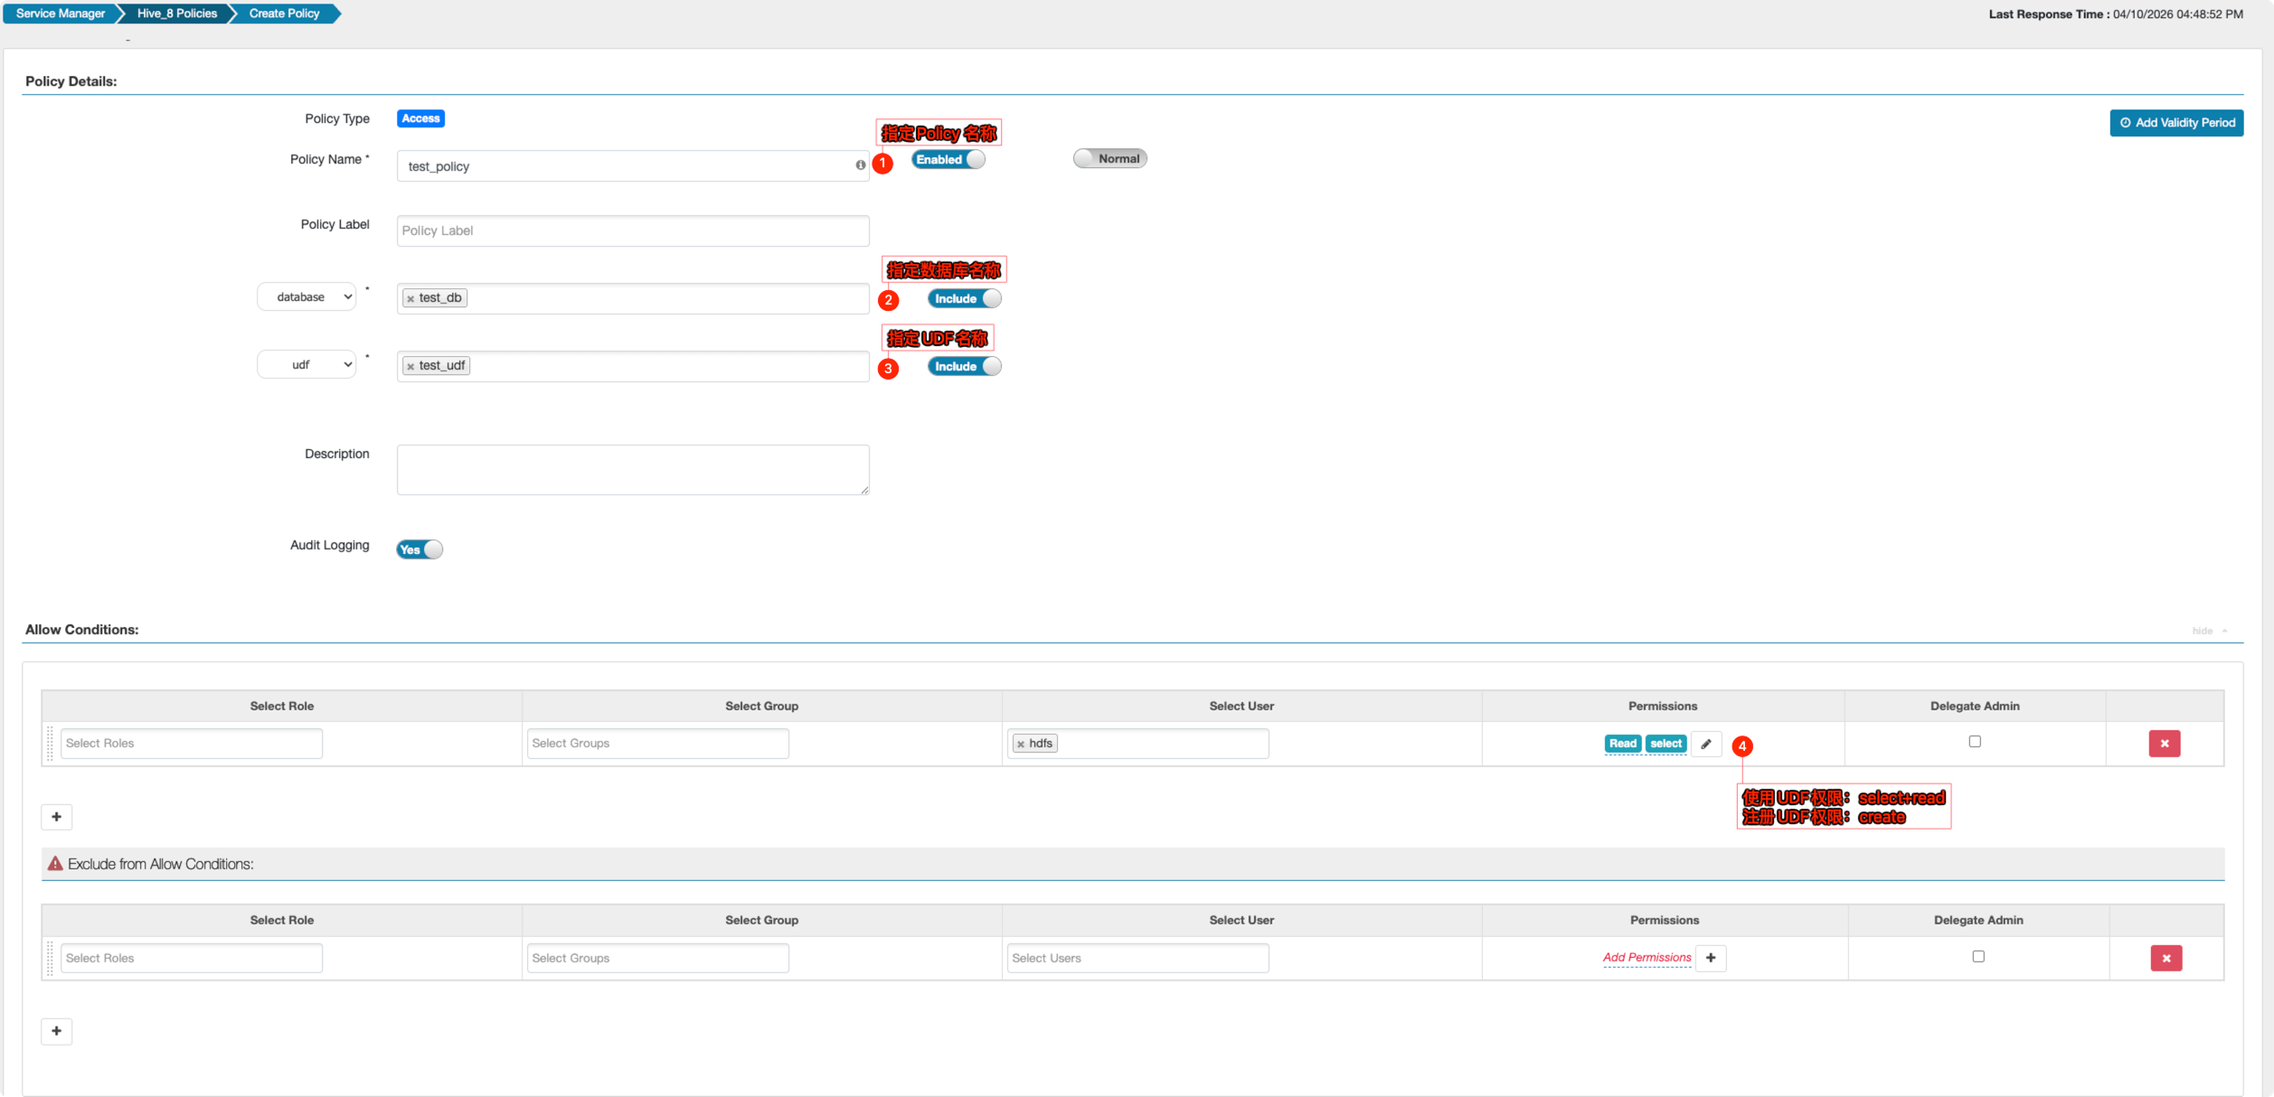This screenshot has height=1097, width=2274.
Task: Open the database resource type dropdown
Action: [x=307, y=297]
